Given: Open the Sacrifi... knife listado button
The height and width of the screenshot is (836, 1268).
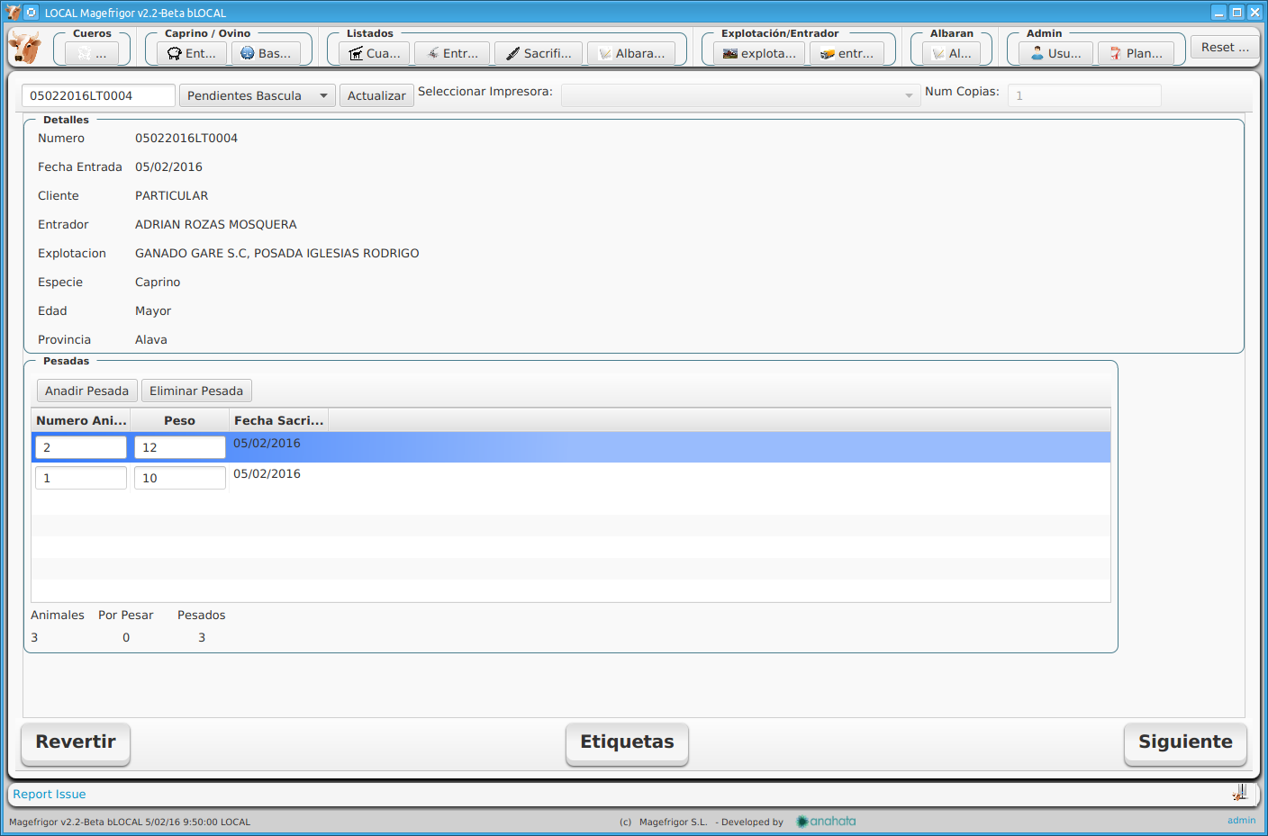Looking at the screenshot, I should click(539, 53).
